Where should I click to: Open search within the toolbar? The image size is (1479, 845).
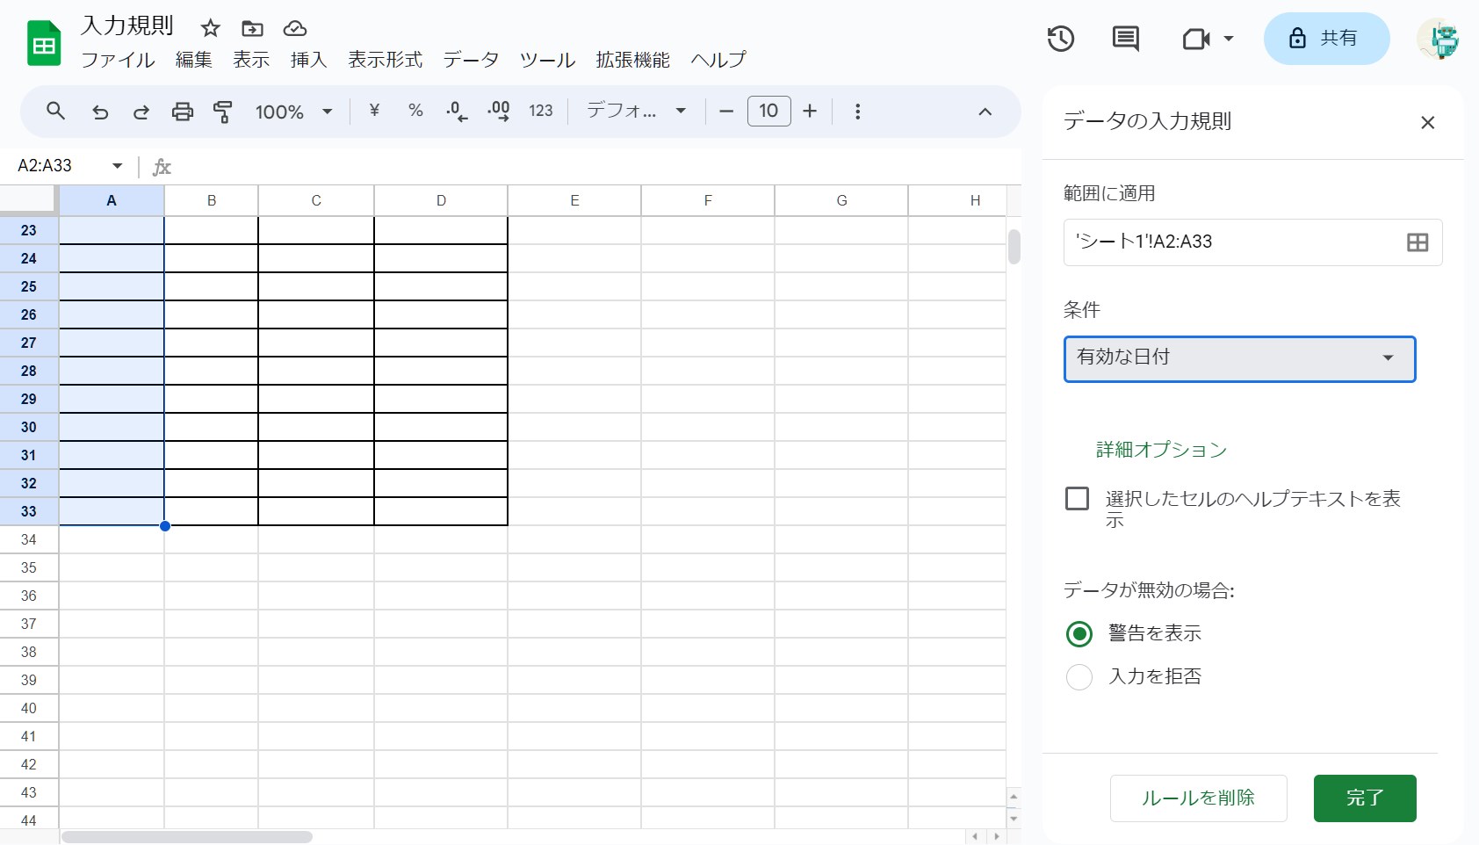tap(55, 111)
